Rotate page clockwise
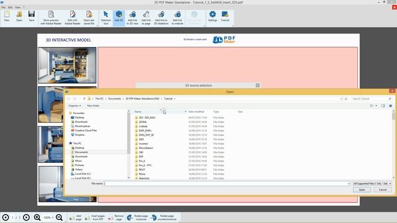The width and height of the screenshot is (397, 223). pyautogui.click(x=137, y=217)
